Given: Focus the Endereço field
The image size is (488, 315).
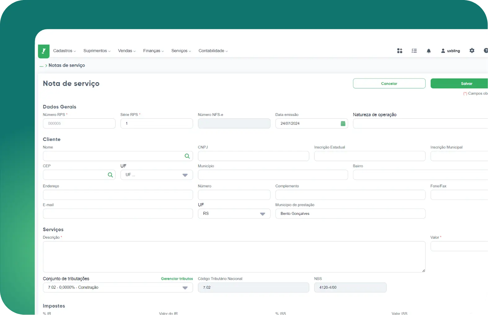Looking at the screenshot, I should pyautogui.click(x=118, y=195).
